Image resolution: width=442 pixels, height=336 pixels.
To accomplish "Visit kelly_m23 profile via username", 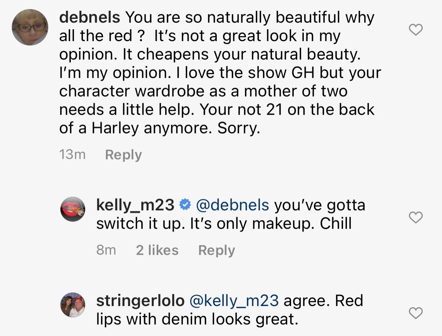I will pyautogui.click(x=135, y=205).
